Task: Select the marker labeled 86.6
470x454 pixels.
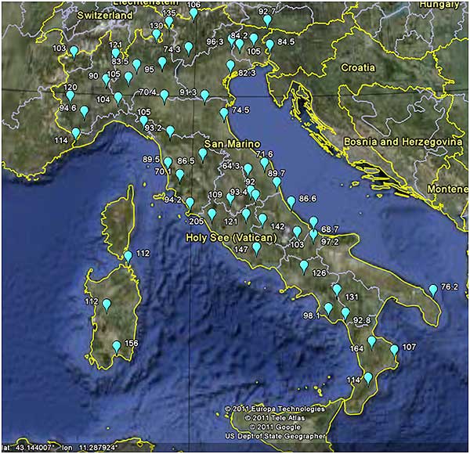Action: [291, 202]
